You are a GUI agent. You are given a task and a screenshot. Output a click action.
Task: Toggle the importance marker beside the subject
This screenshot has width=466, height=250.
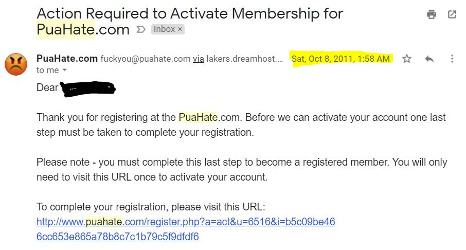click(141, 29)
